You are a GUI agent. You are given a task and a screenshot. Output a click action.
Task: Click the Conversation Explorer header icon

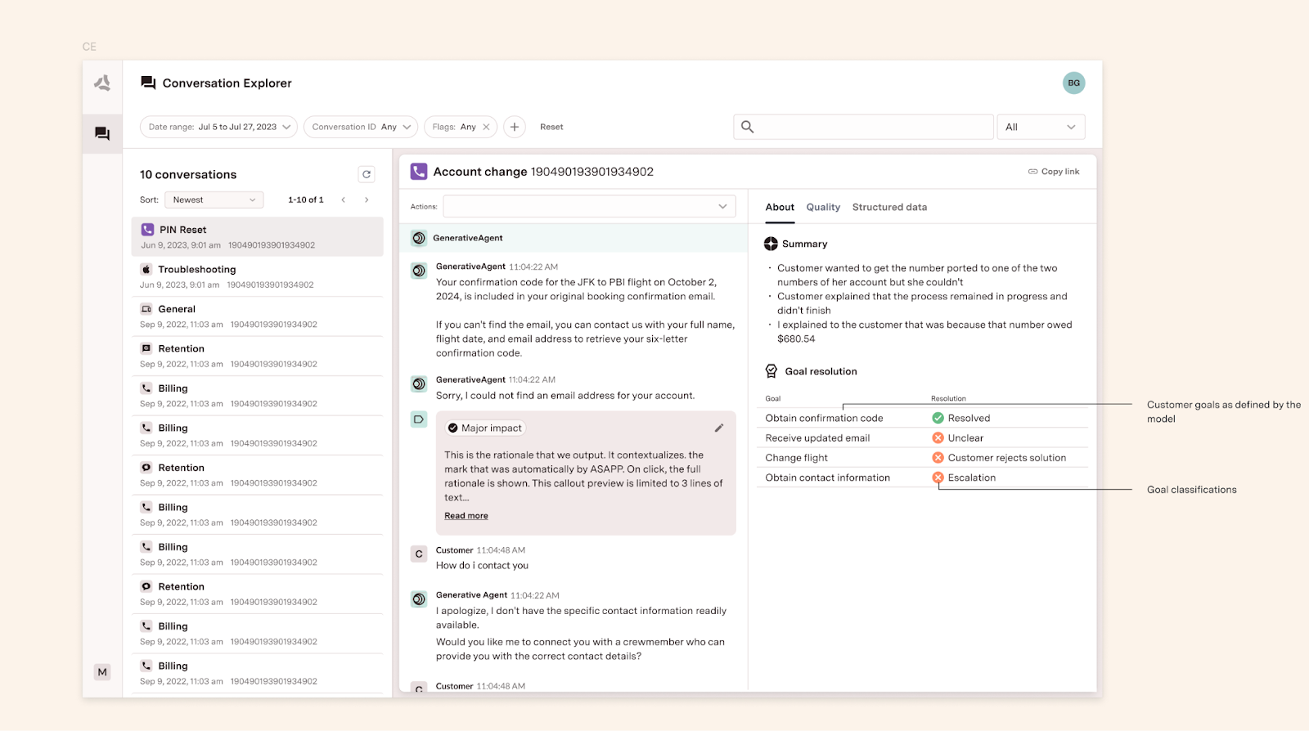148,83
